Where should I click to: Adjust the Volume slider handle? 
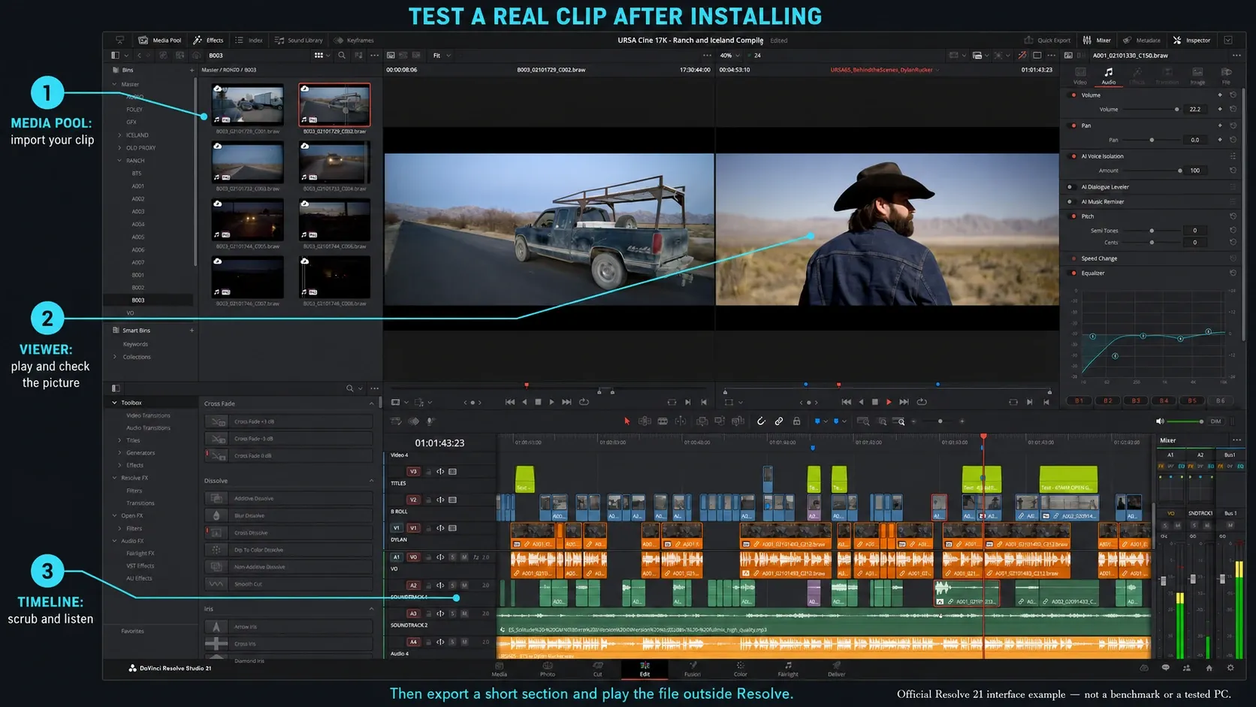click(1176, 110)
